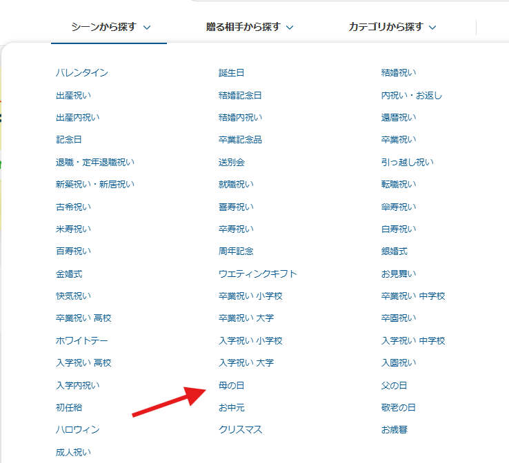This screenshot has height=463, width=509.
Task: Select the ハロウィン link
Action: [x=77, y=429]
